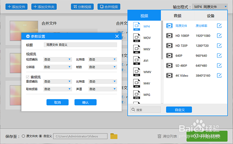Click the format list scrollbar
Viewport: 233px width, 144px height.
click(x=162, y=40)
